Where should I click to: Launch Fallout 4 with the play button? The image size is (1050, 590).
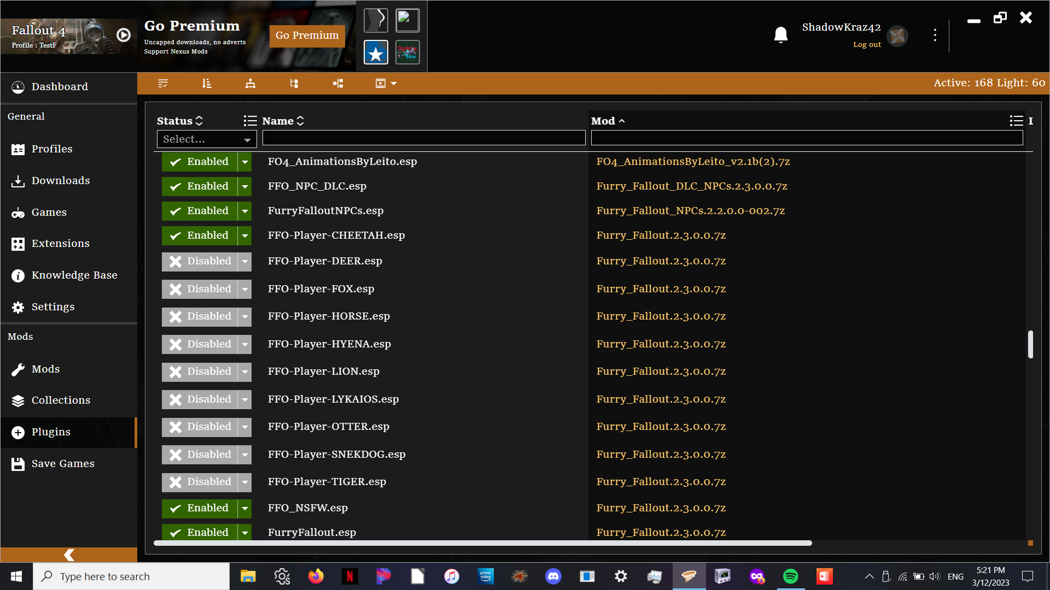(124, 35)
